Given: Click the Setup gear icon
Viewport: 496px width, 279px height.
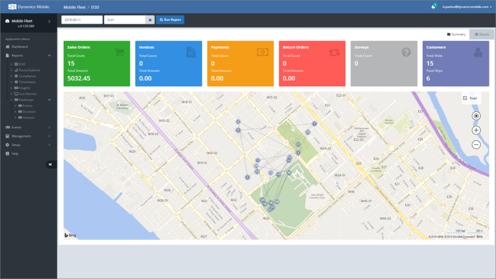Looking at the screenshot, I should pyautogui.click(x=7, y=145).
